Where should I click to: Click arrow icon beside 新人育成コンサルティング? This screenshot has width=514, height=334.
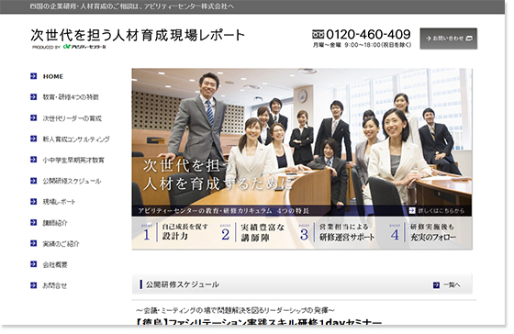[33, 139]
